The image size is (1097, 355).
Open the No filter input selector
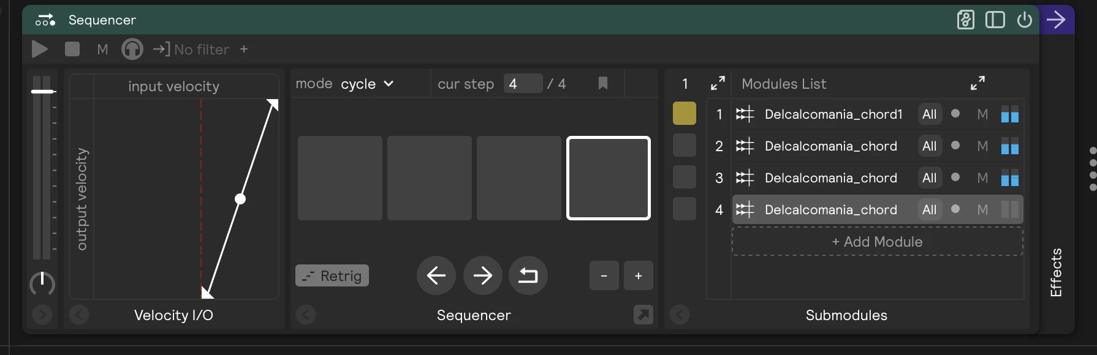(x=191, y=49)
